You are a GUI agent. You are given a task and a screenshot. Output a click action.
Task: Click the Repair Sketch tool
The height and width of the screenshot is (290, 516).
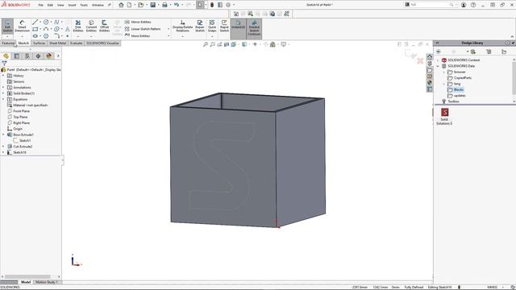coord(200,26)
